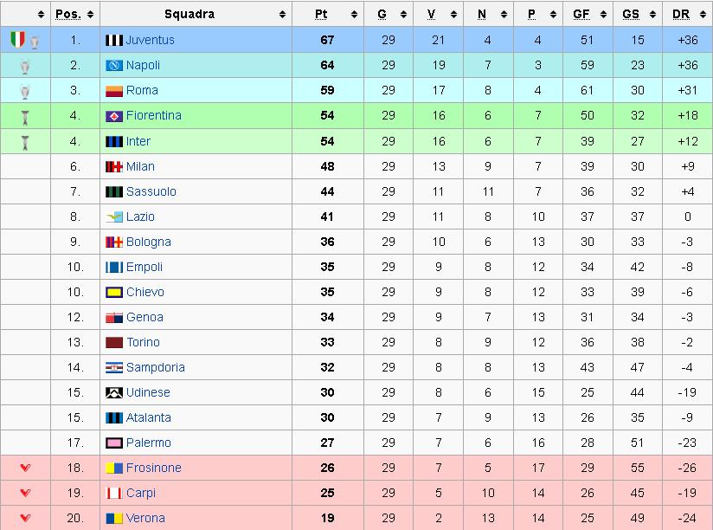Click the GF column header
Image resolution: width=713 pixels, height=530 pixels.
click(581, 14)
